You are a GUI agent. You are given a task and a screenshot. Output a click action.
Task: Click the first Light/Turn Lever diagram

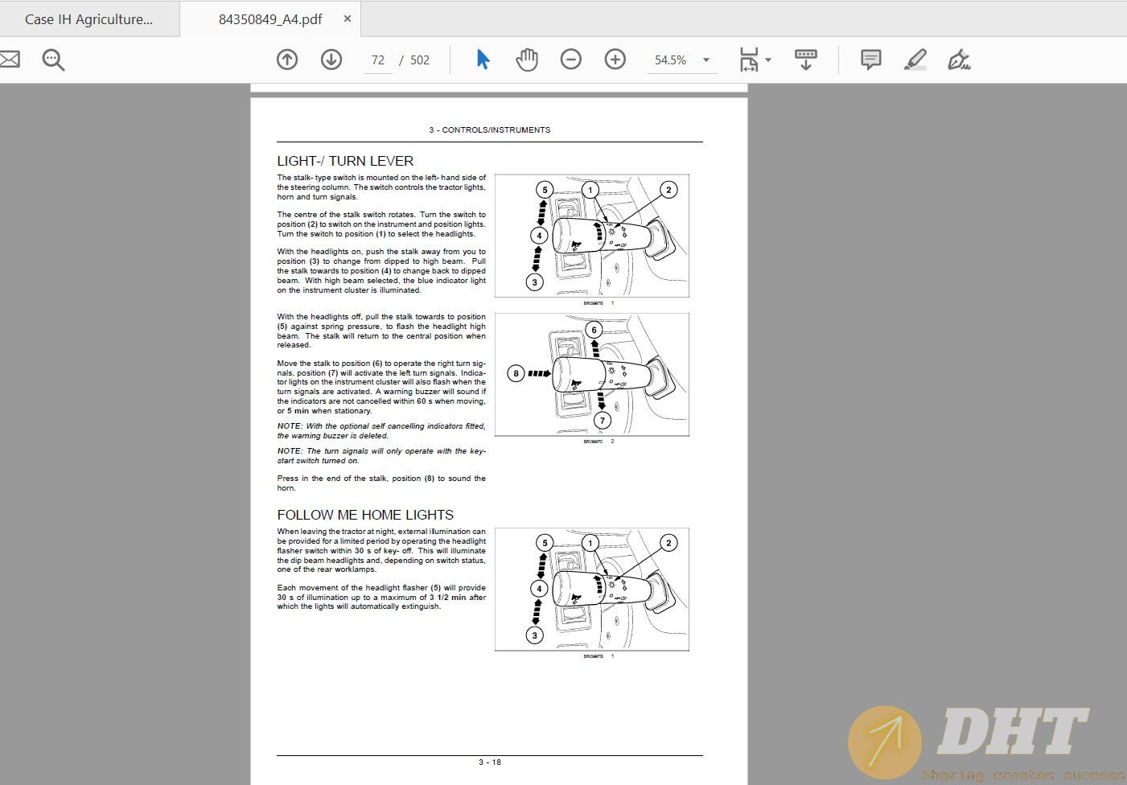(591, 236)
